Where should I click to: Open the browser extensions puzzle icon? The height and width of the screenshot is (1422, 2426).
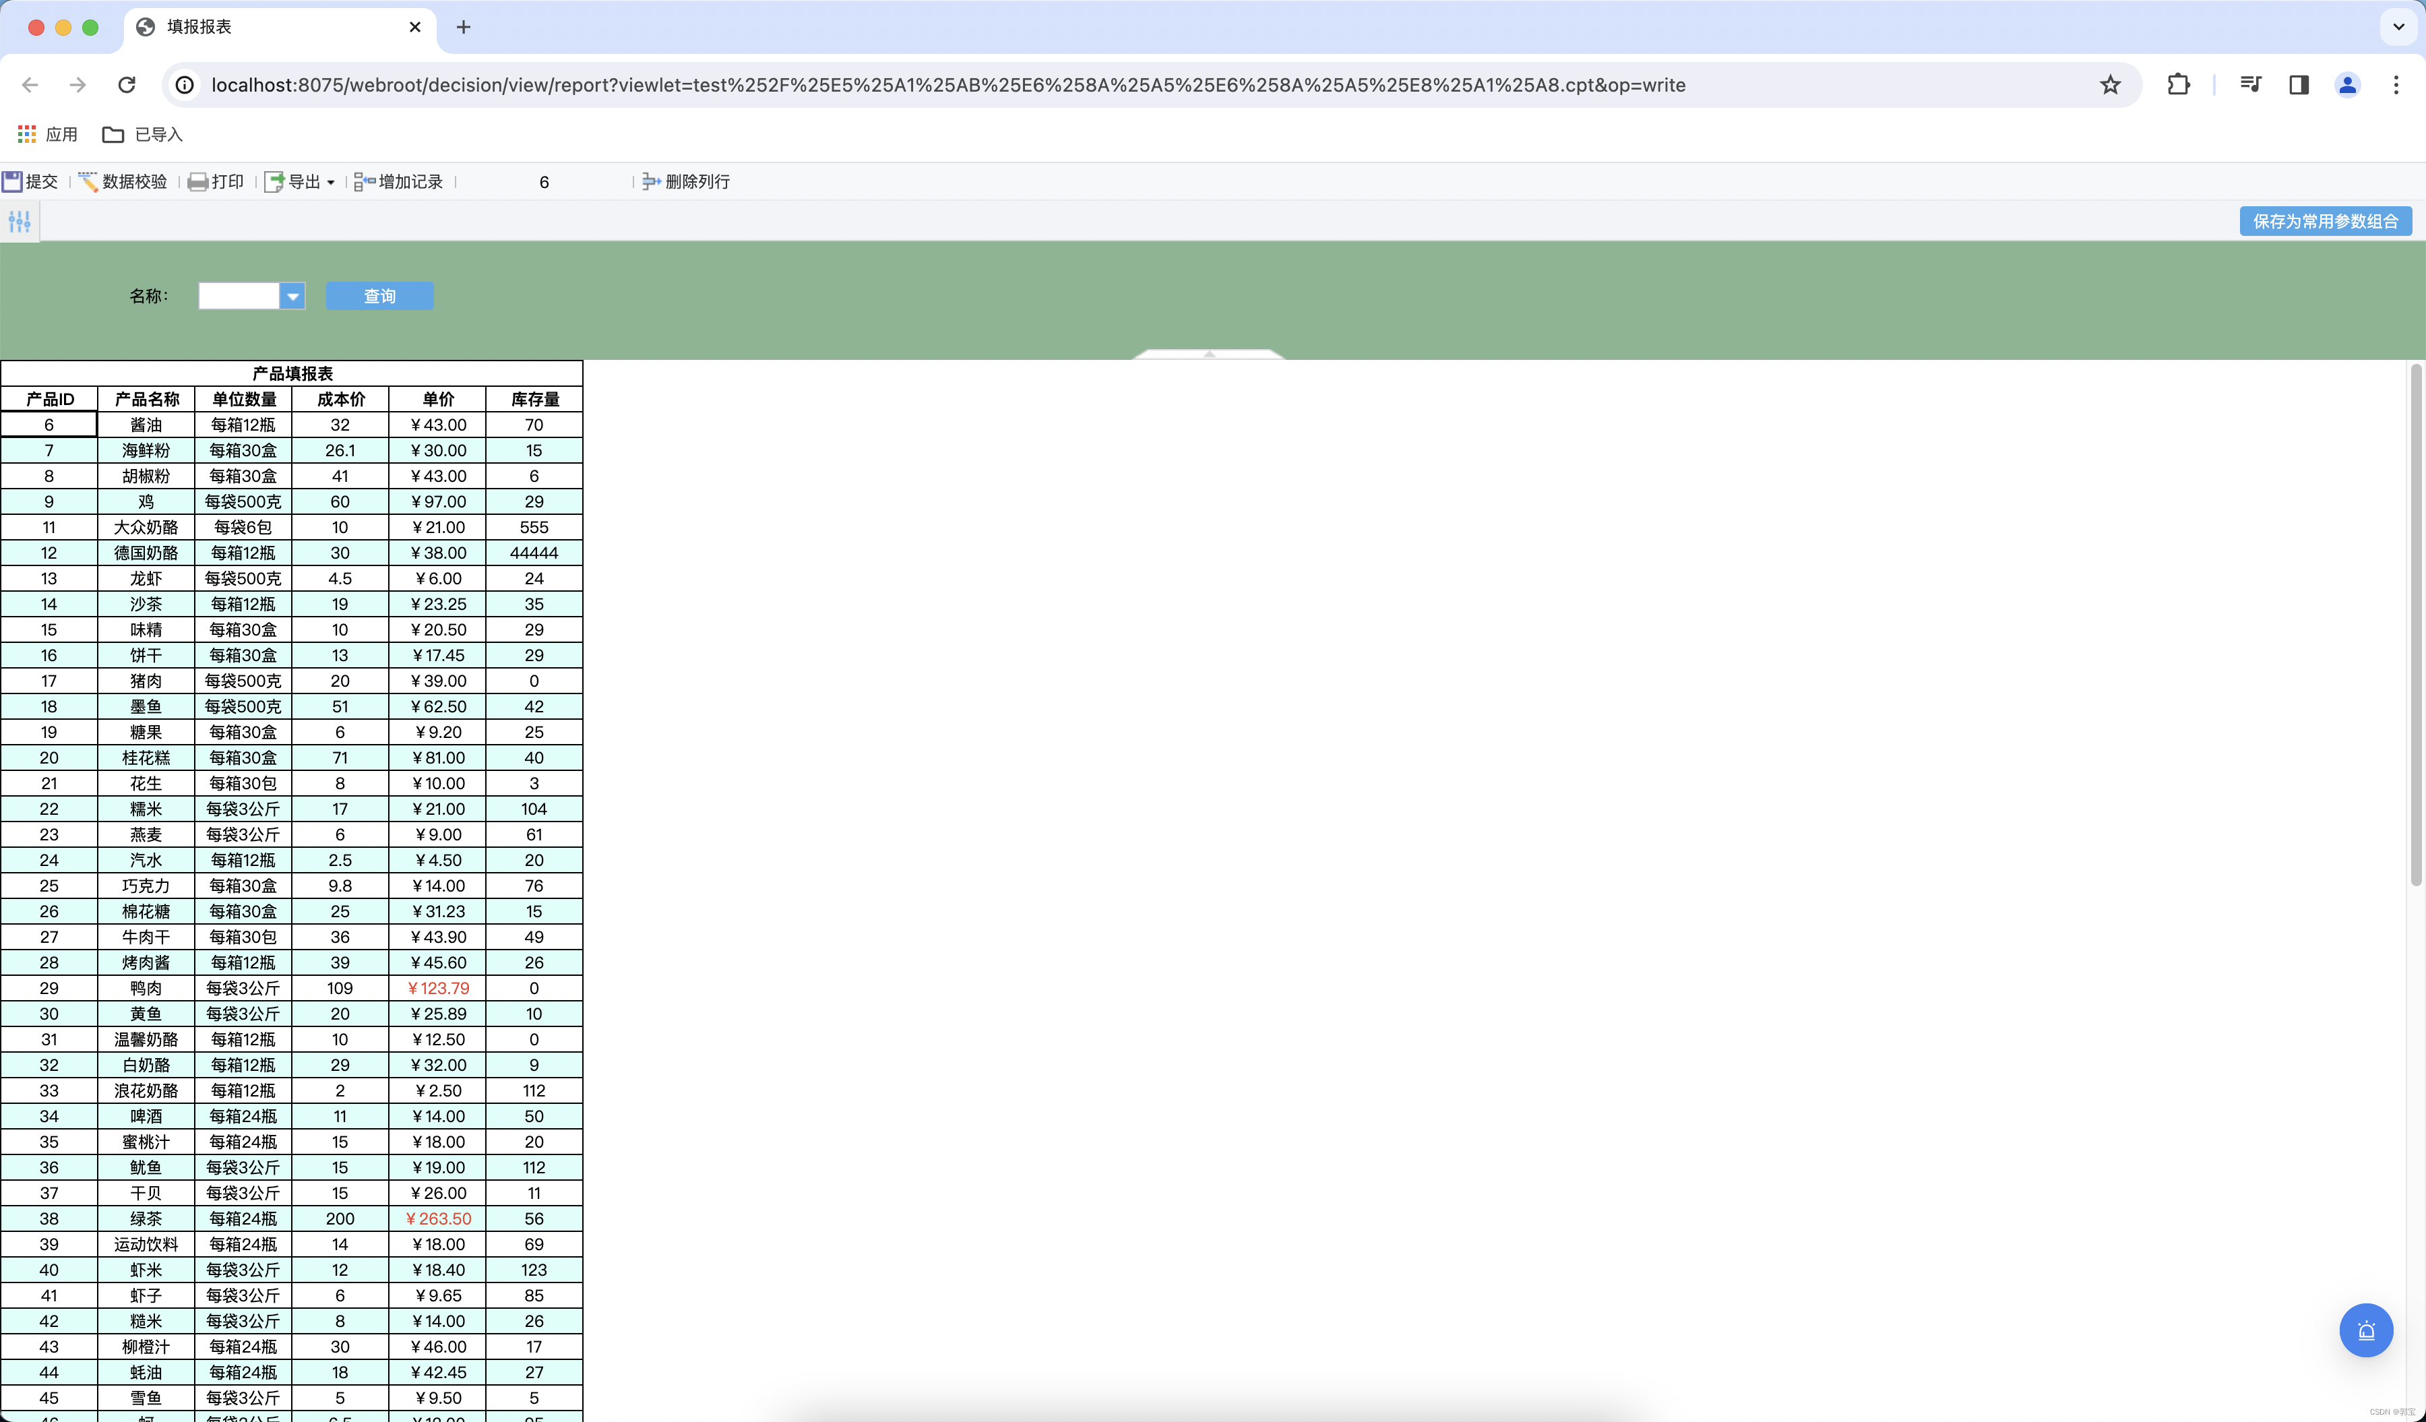(x=2177, y=85)
